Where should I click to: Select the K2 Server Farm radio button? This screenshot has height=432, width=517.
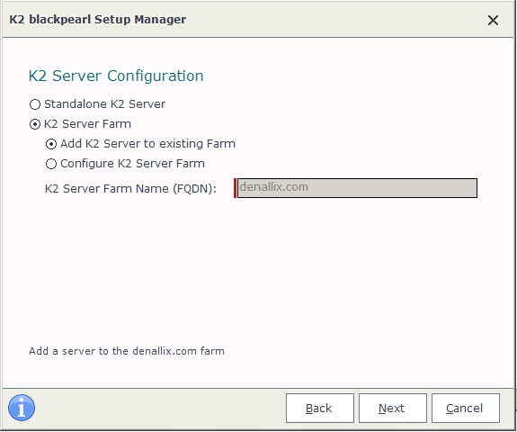click(x=35, y=124)
